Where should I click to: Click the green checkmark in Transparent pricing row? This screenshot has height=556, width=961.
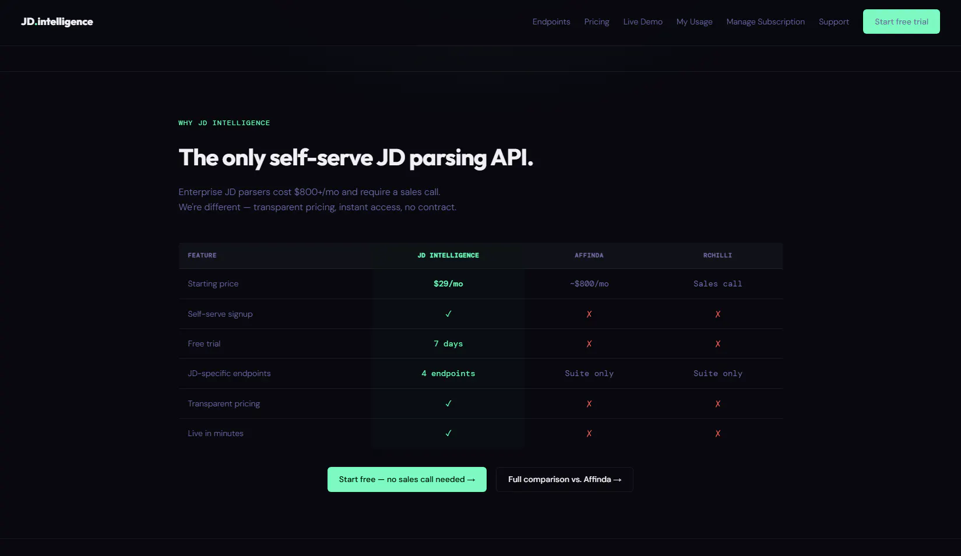[448, 403]
